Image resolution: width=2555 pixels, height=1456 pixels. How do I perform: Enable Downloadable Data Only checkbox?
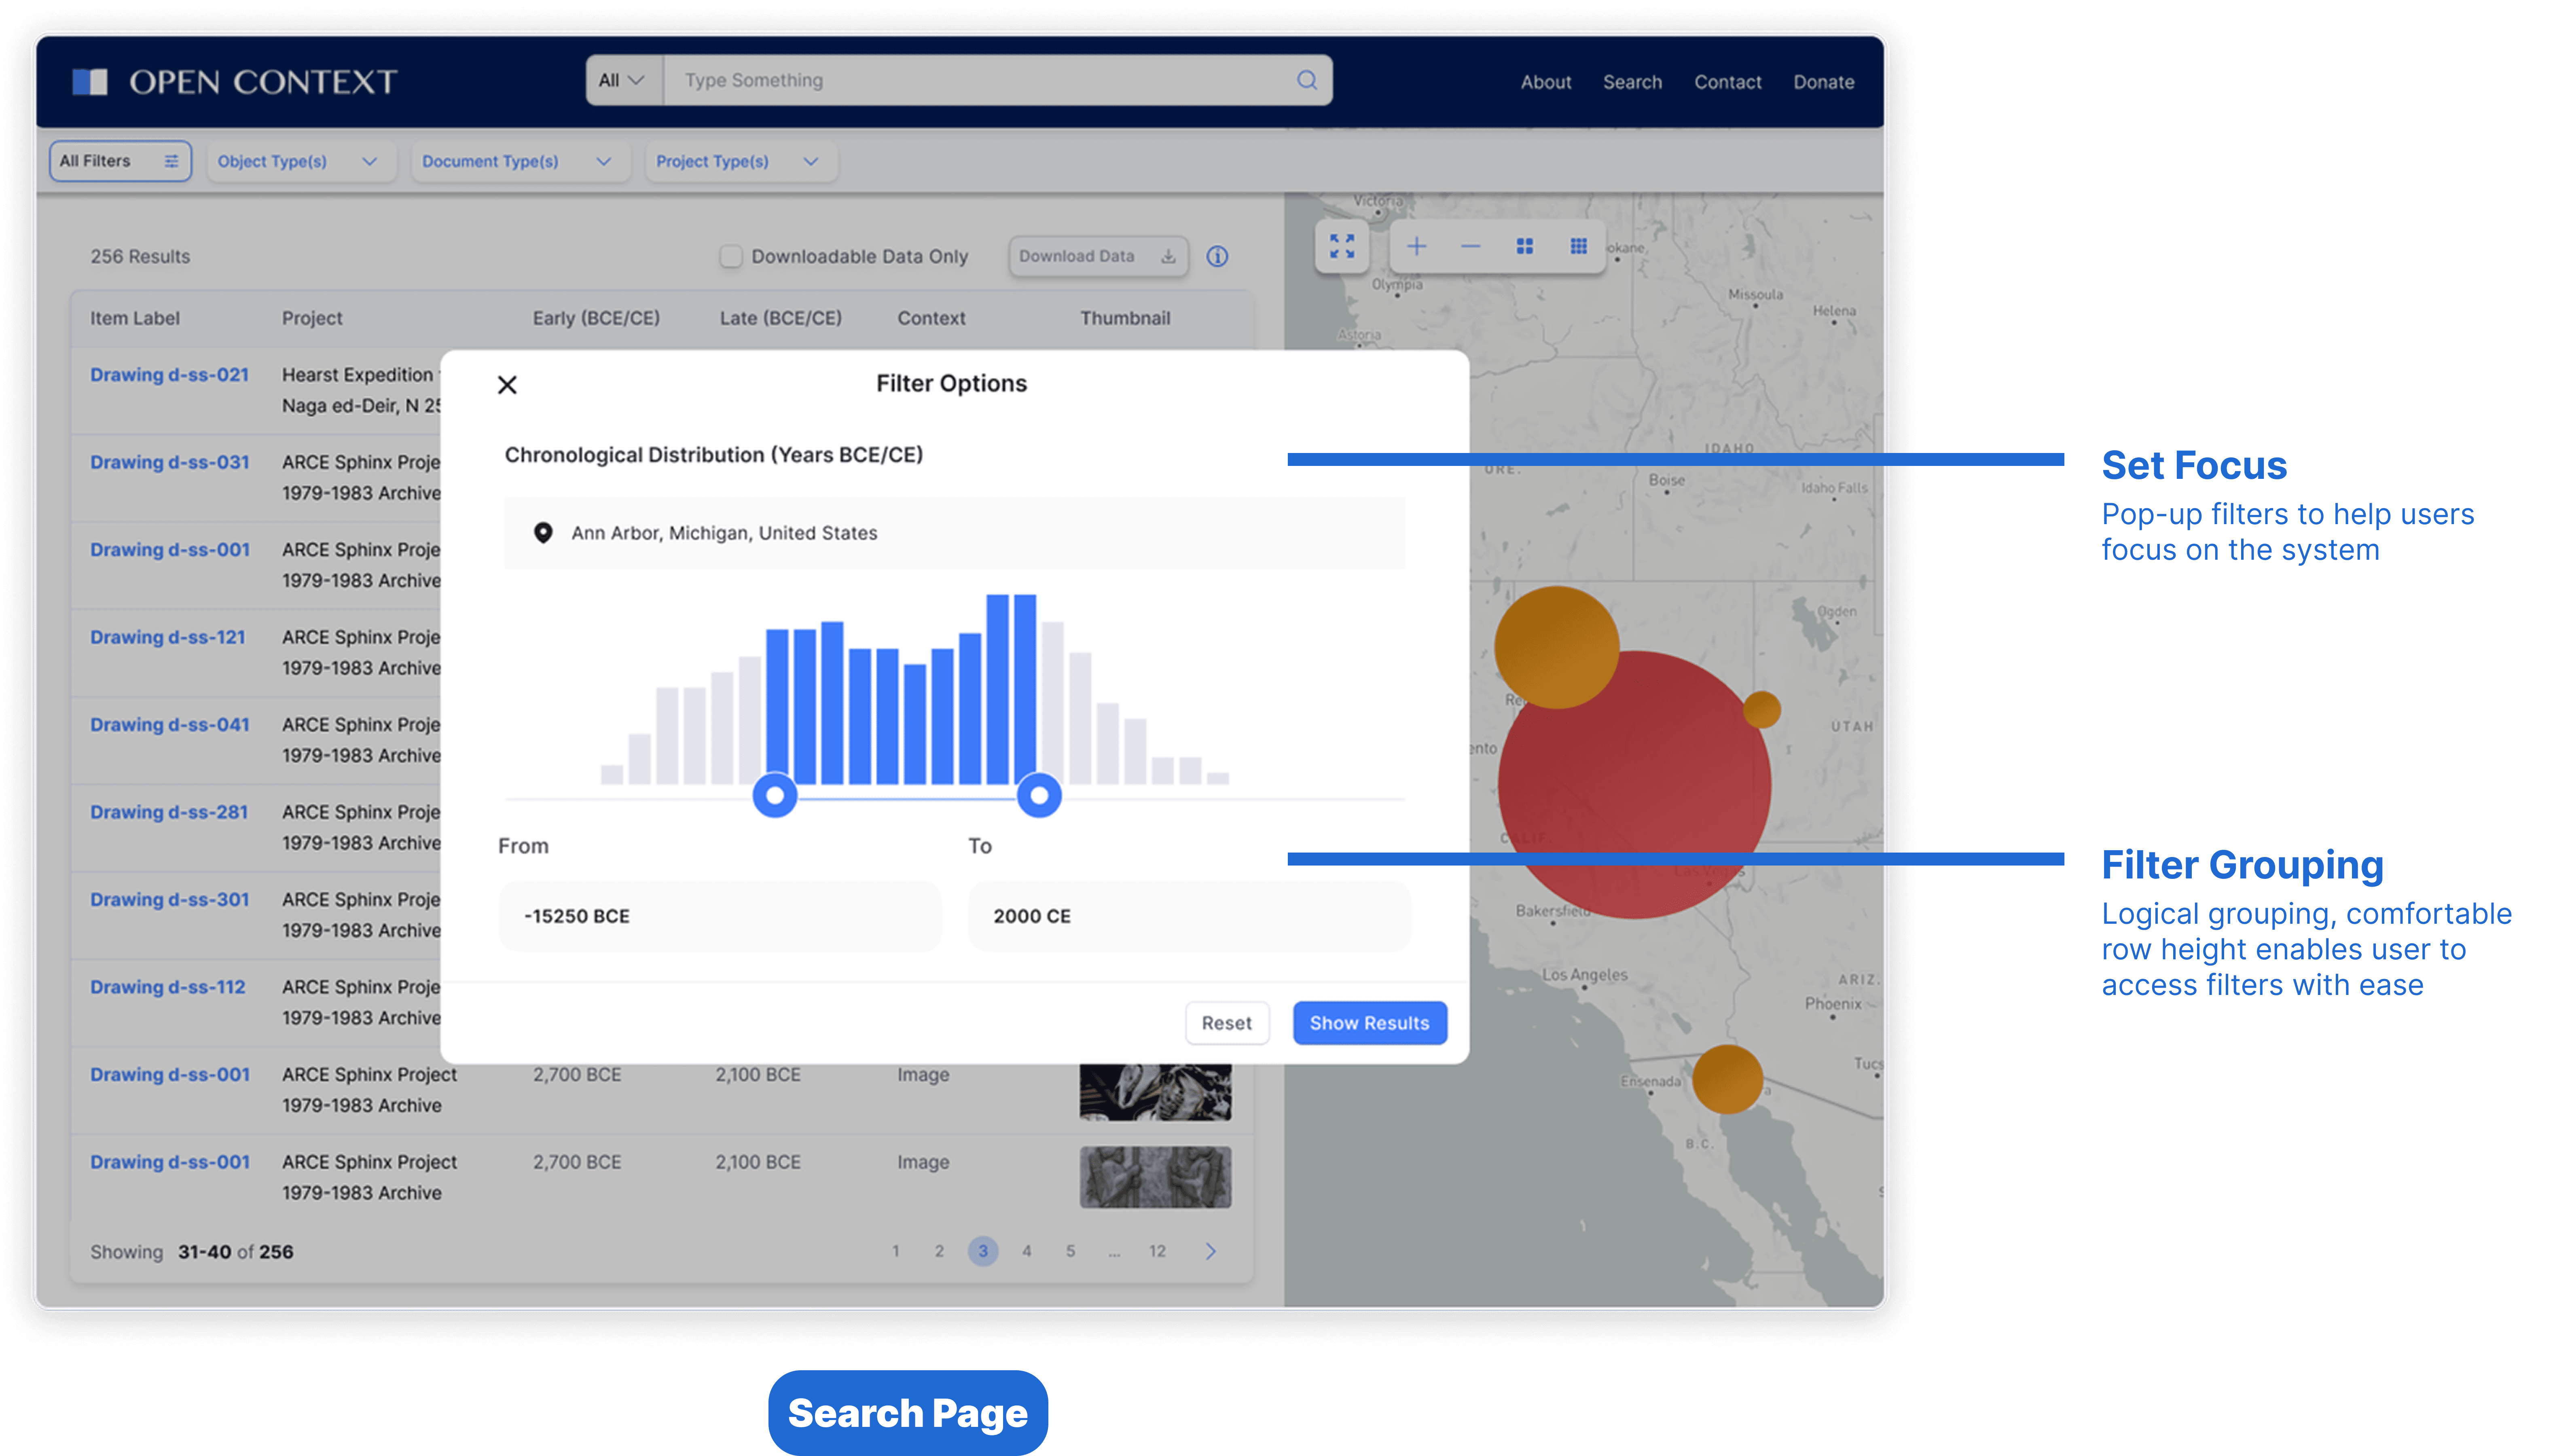pyautogui.click(x=731, y=256)
